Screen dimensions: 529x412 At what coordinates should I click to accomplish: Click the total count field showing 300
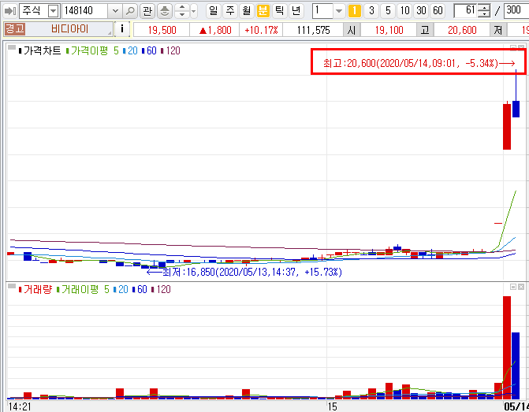(516, 11)
